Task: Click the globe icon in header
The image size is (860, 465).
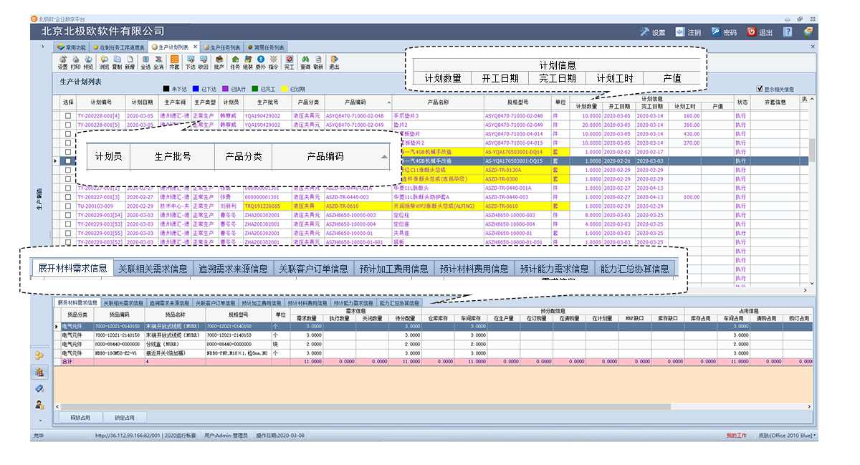Action: [x=808, y=32]
